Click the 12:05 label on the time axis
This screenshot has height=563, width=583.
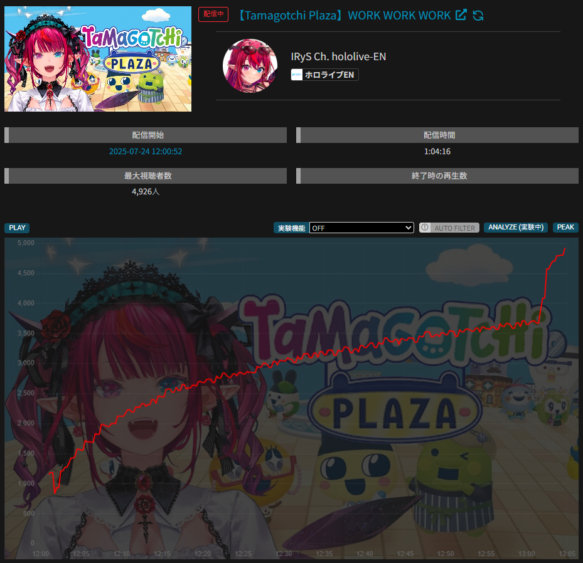click(x=81, y=554)
